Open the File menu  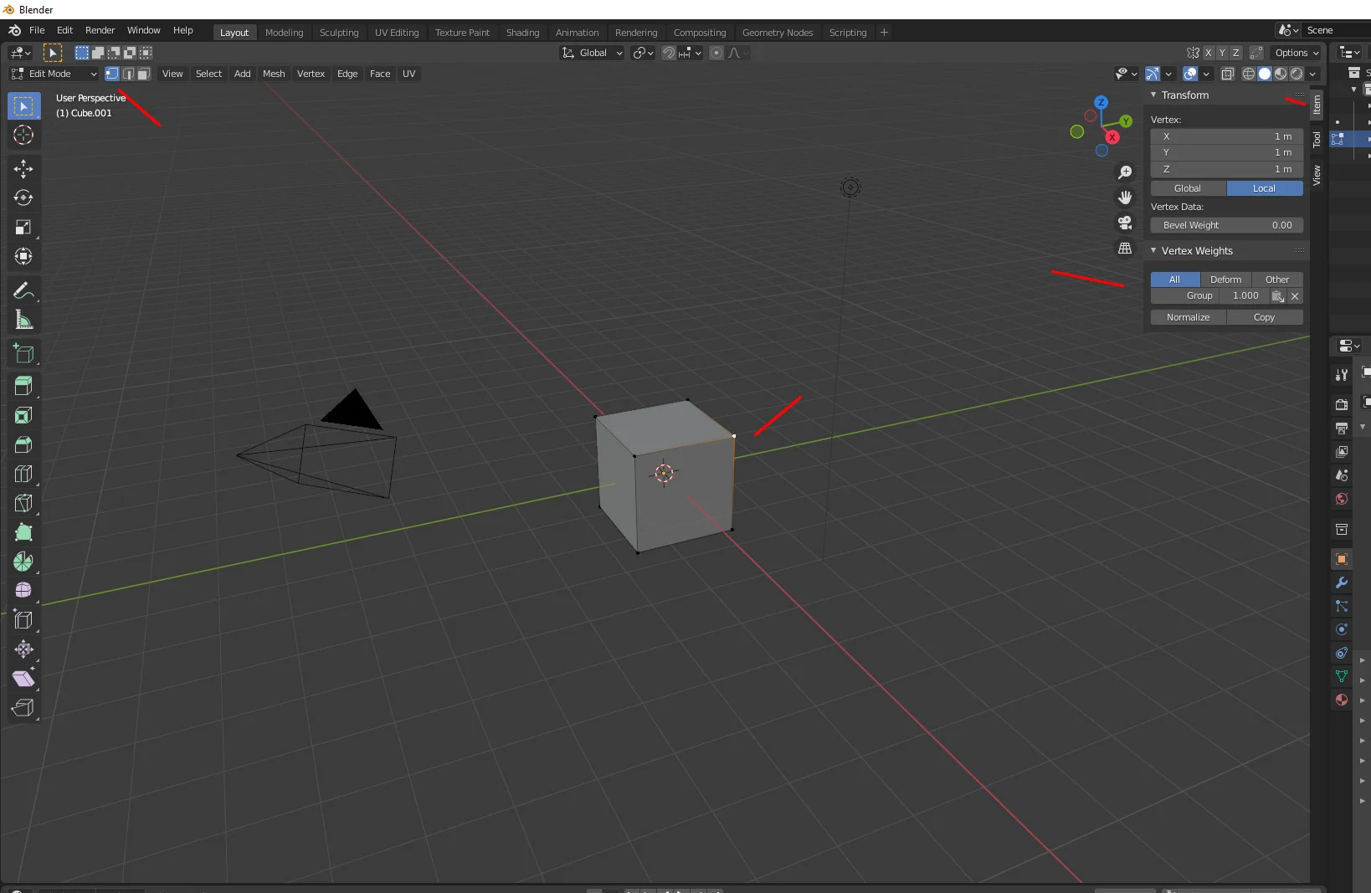(37, 30)
